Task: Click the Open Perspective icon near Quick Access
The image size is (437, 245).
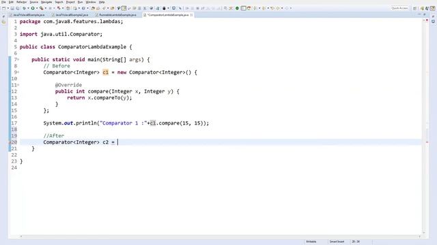Action: click(x=414, y=8)
